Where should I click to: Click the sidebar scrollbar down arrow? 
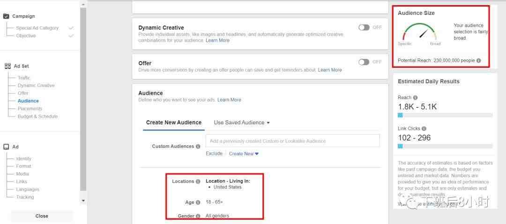(83, 201)
